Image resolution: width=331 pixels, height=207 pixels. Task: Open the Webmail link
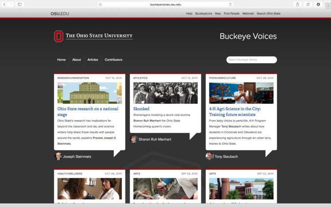(x=248, y=14)
